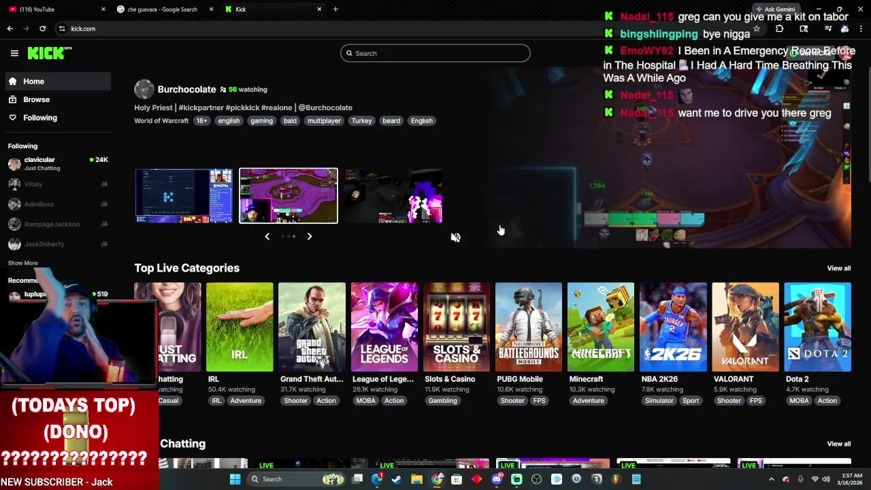
Task: Click Burchocolate streamer name
Action: 186,89
